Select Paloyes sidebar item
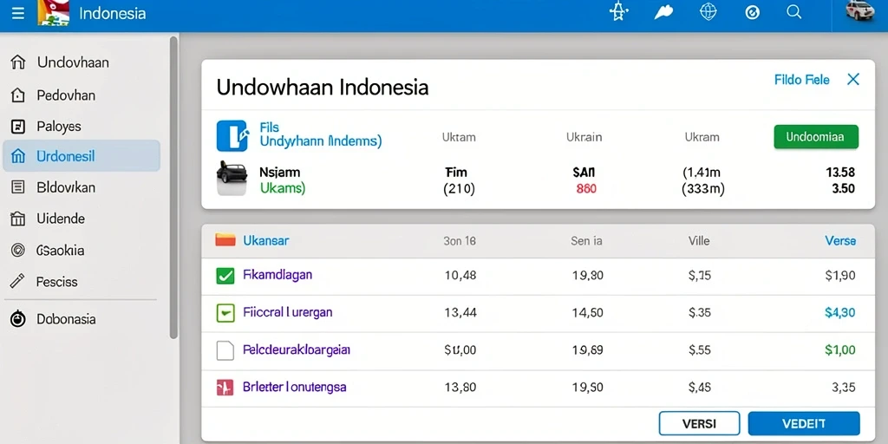This screenshot has width=888, height=444. (59, 127)
